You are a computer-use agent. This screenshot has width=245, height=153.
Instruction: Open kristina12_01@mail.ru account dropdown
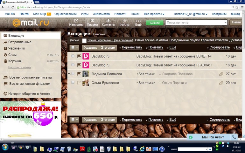tap(191, 14)
